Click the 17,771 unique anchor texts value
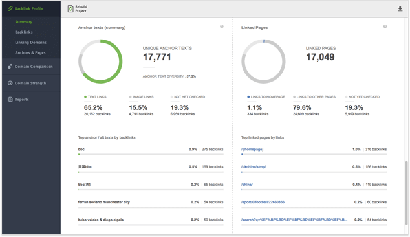Screen dimensions: 410x237 157,57
